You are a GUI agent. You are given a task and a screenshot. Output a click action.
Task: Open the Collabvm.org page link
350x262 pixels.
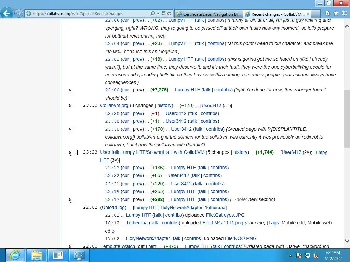click(114, 105)
